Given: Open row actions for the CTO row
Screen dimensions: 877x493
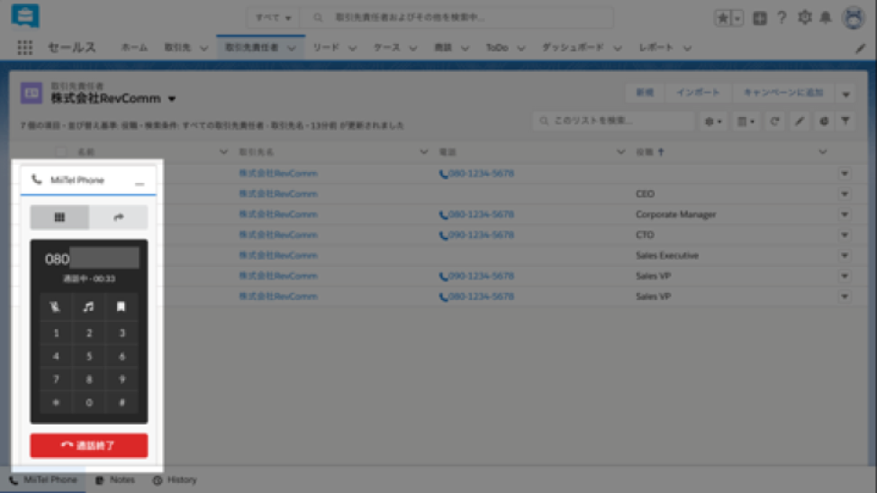Looking at the screenshot, I should coord(845,235).
